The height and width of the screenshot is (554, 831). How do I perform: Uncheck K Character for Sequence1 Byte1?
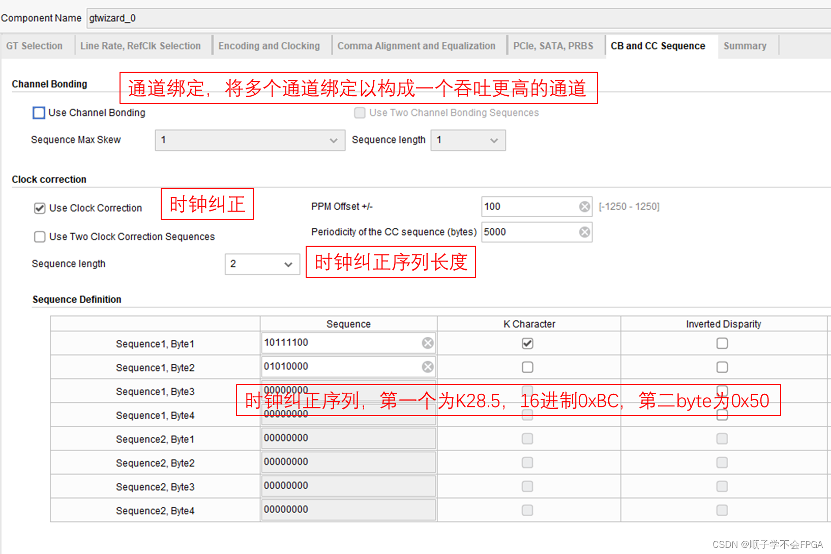pos(527,343)
